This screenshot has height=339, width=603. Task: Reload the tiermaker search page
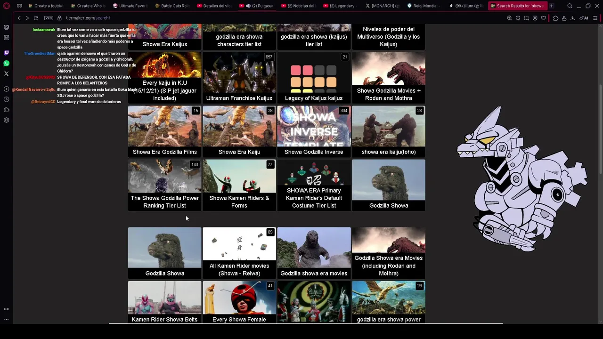coord(36,18)
